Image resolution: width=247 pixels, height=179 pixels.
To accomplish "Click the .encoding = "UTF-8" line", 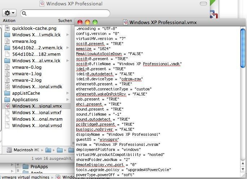I will (96, 28).
